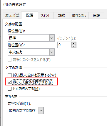Screen dimensions: 107x126
Task: Open the フォント tab
Action: click(x=46, y=16)
